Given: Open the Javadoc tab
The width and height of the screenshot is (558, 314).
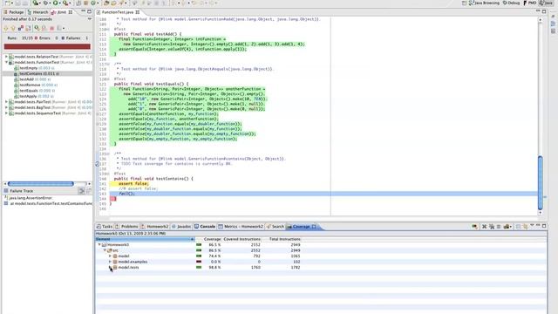Looking at the screenshot, I should coord(181,227).
